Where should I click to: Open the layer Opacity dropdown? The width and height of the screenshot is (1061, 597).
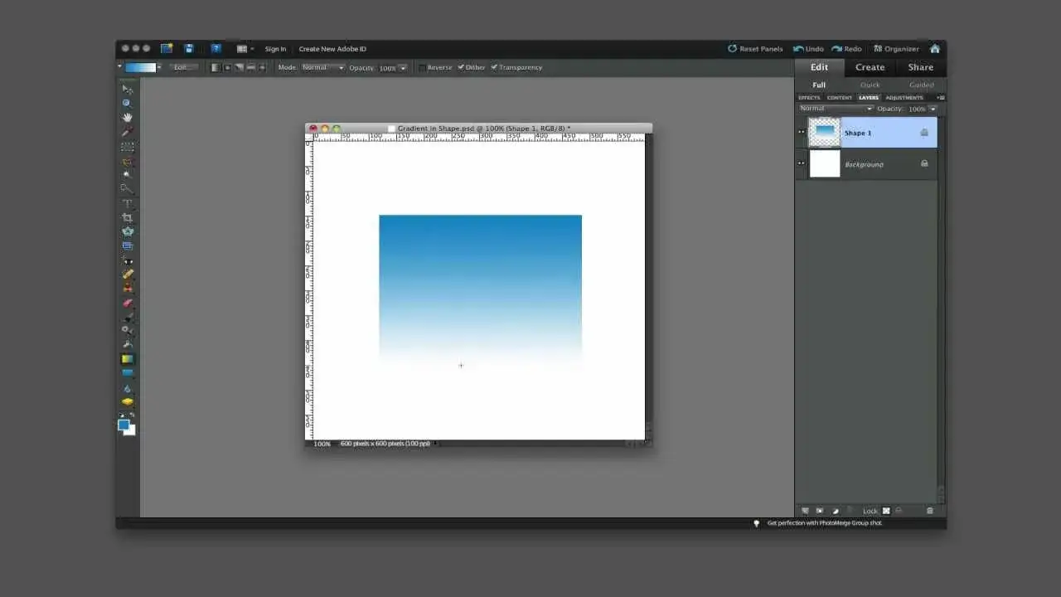click(933, 109)
